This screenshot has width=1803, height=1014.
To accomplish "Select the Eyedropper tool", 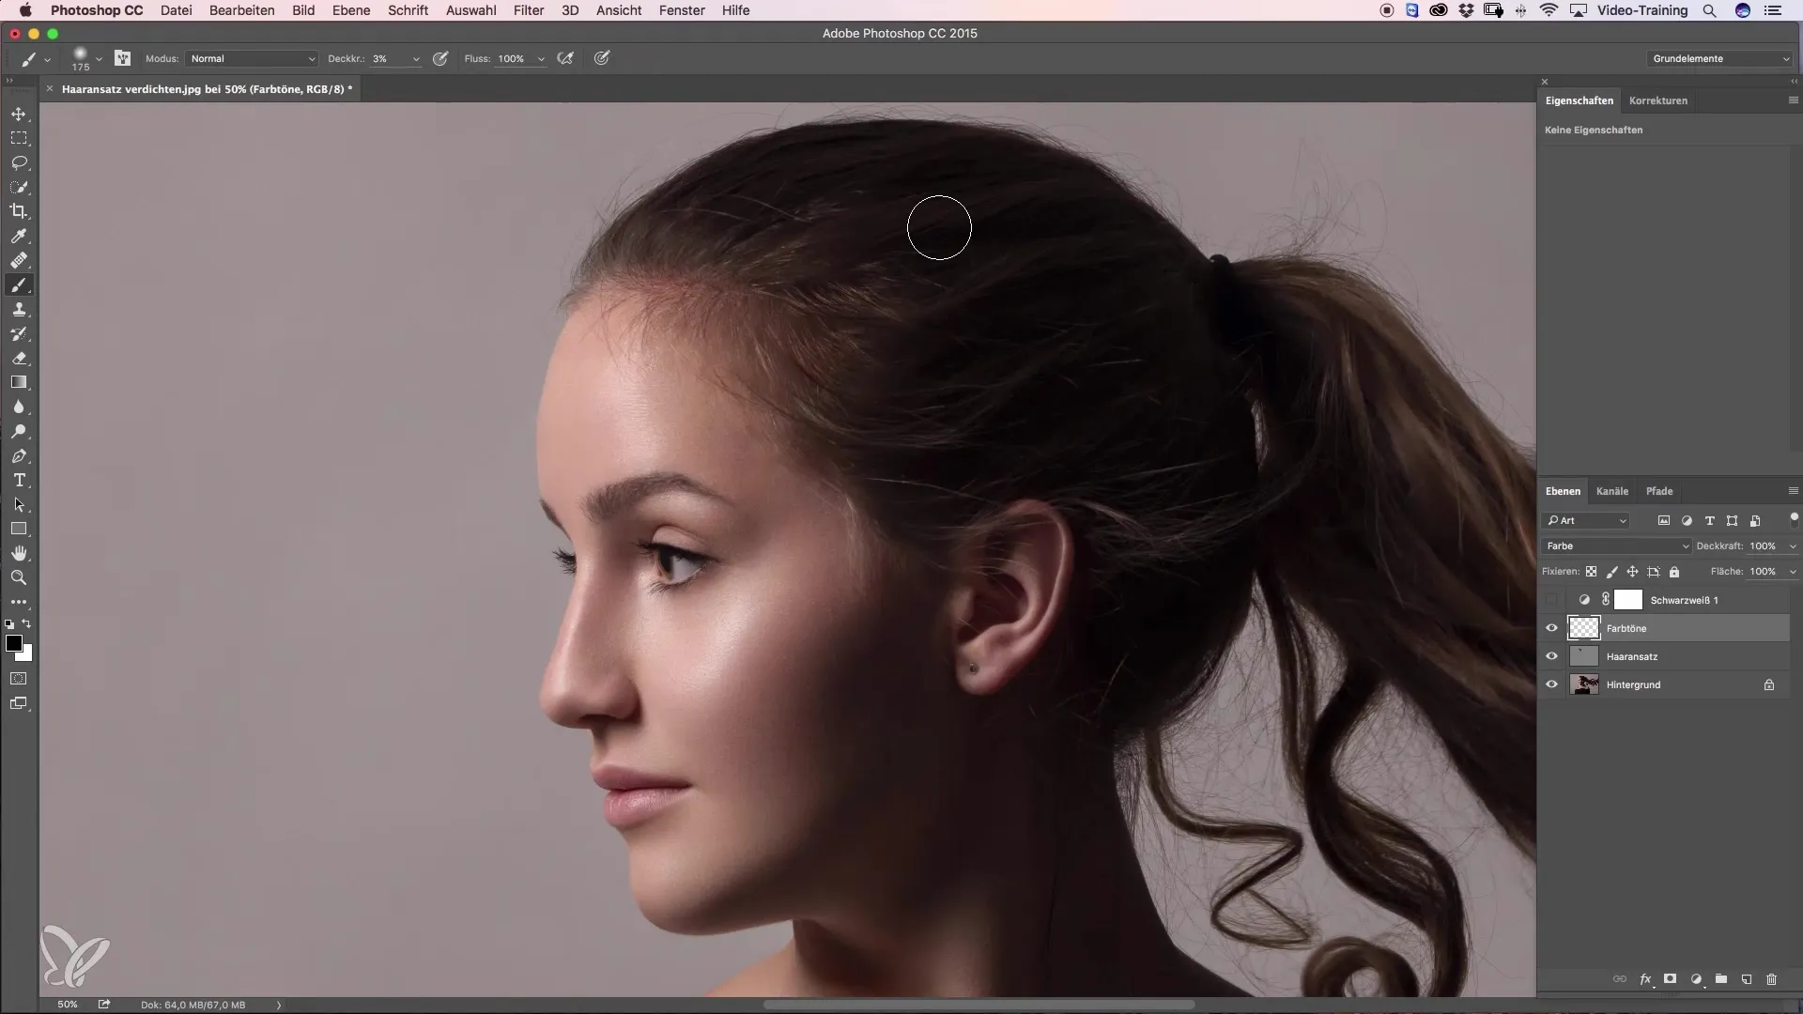I will pos(19,236).
